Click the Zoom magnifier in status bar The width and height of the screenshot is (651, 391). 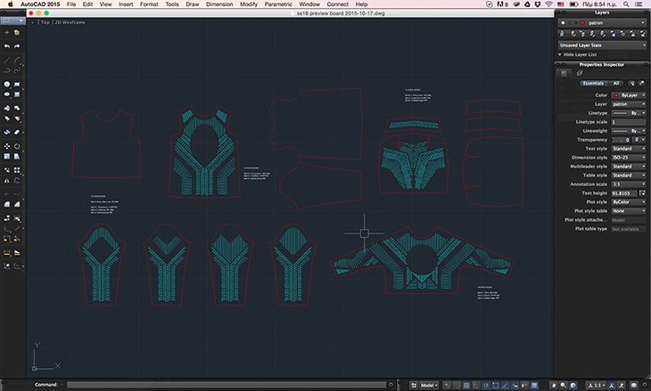pos(563,385)
